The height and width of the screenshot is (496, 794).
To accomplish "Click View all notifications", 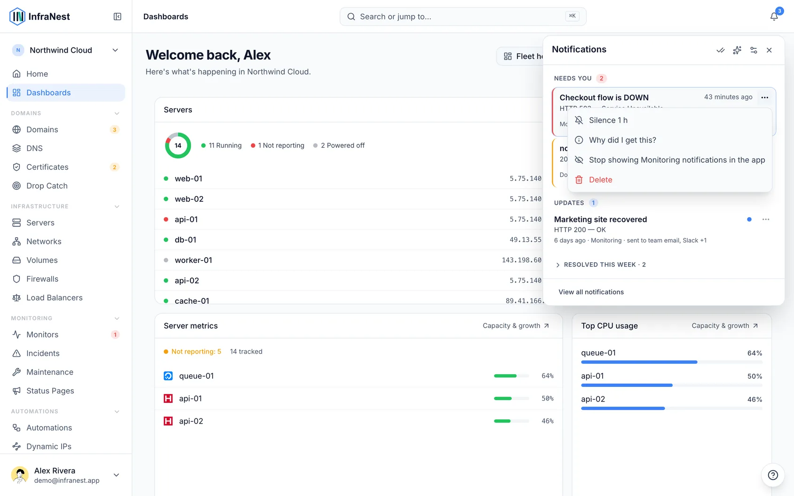I will click(591, 292).
